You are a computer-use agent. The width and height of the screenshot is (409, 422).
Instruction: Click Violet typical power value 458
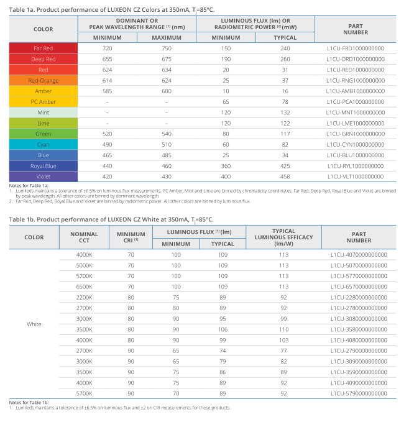tap(285, 177)
